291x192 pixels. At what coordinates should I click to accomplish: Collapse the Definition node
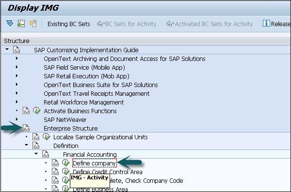point(26,145)
